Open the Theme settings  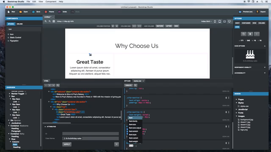50,12
